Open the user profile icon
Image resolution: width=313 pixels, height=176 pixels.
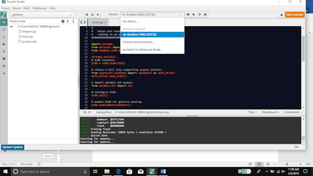click(281, 14)
